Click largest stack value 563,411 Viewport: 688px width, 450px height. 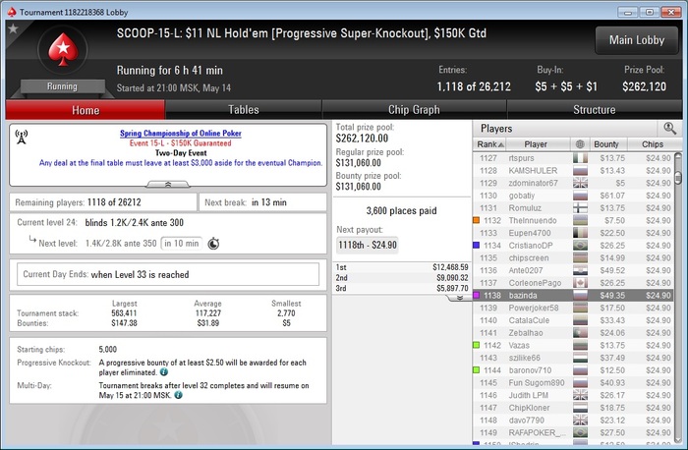pos(124,313)
